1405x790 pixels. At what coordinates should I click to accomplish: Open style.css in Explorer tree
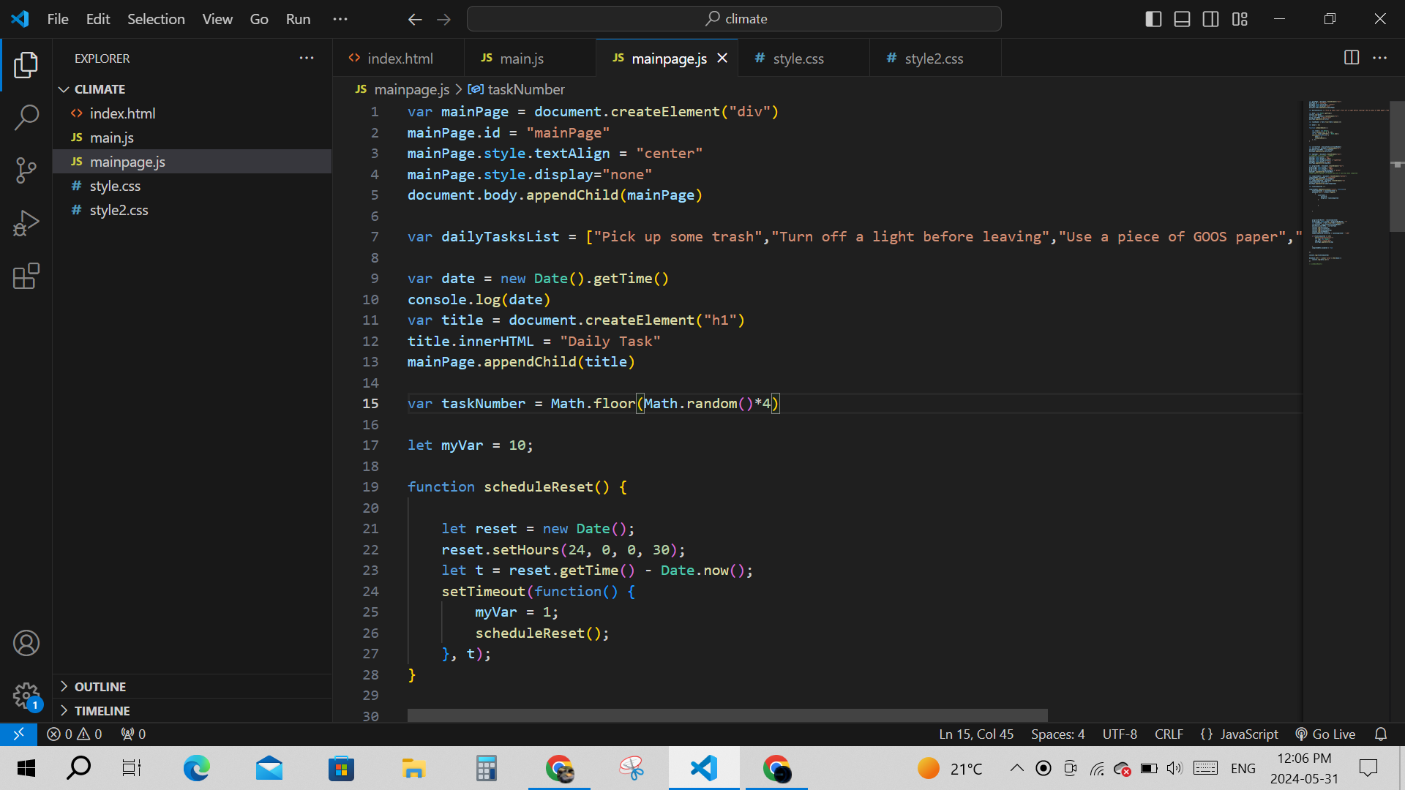click(115, 186)
